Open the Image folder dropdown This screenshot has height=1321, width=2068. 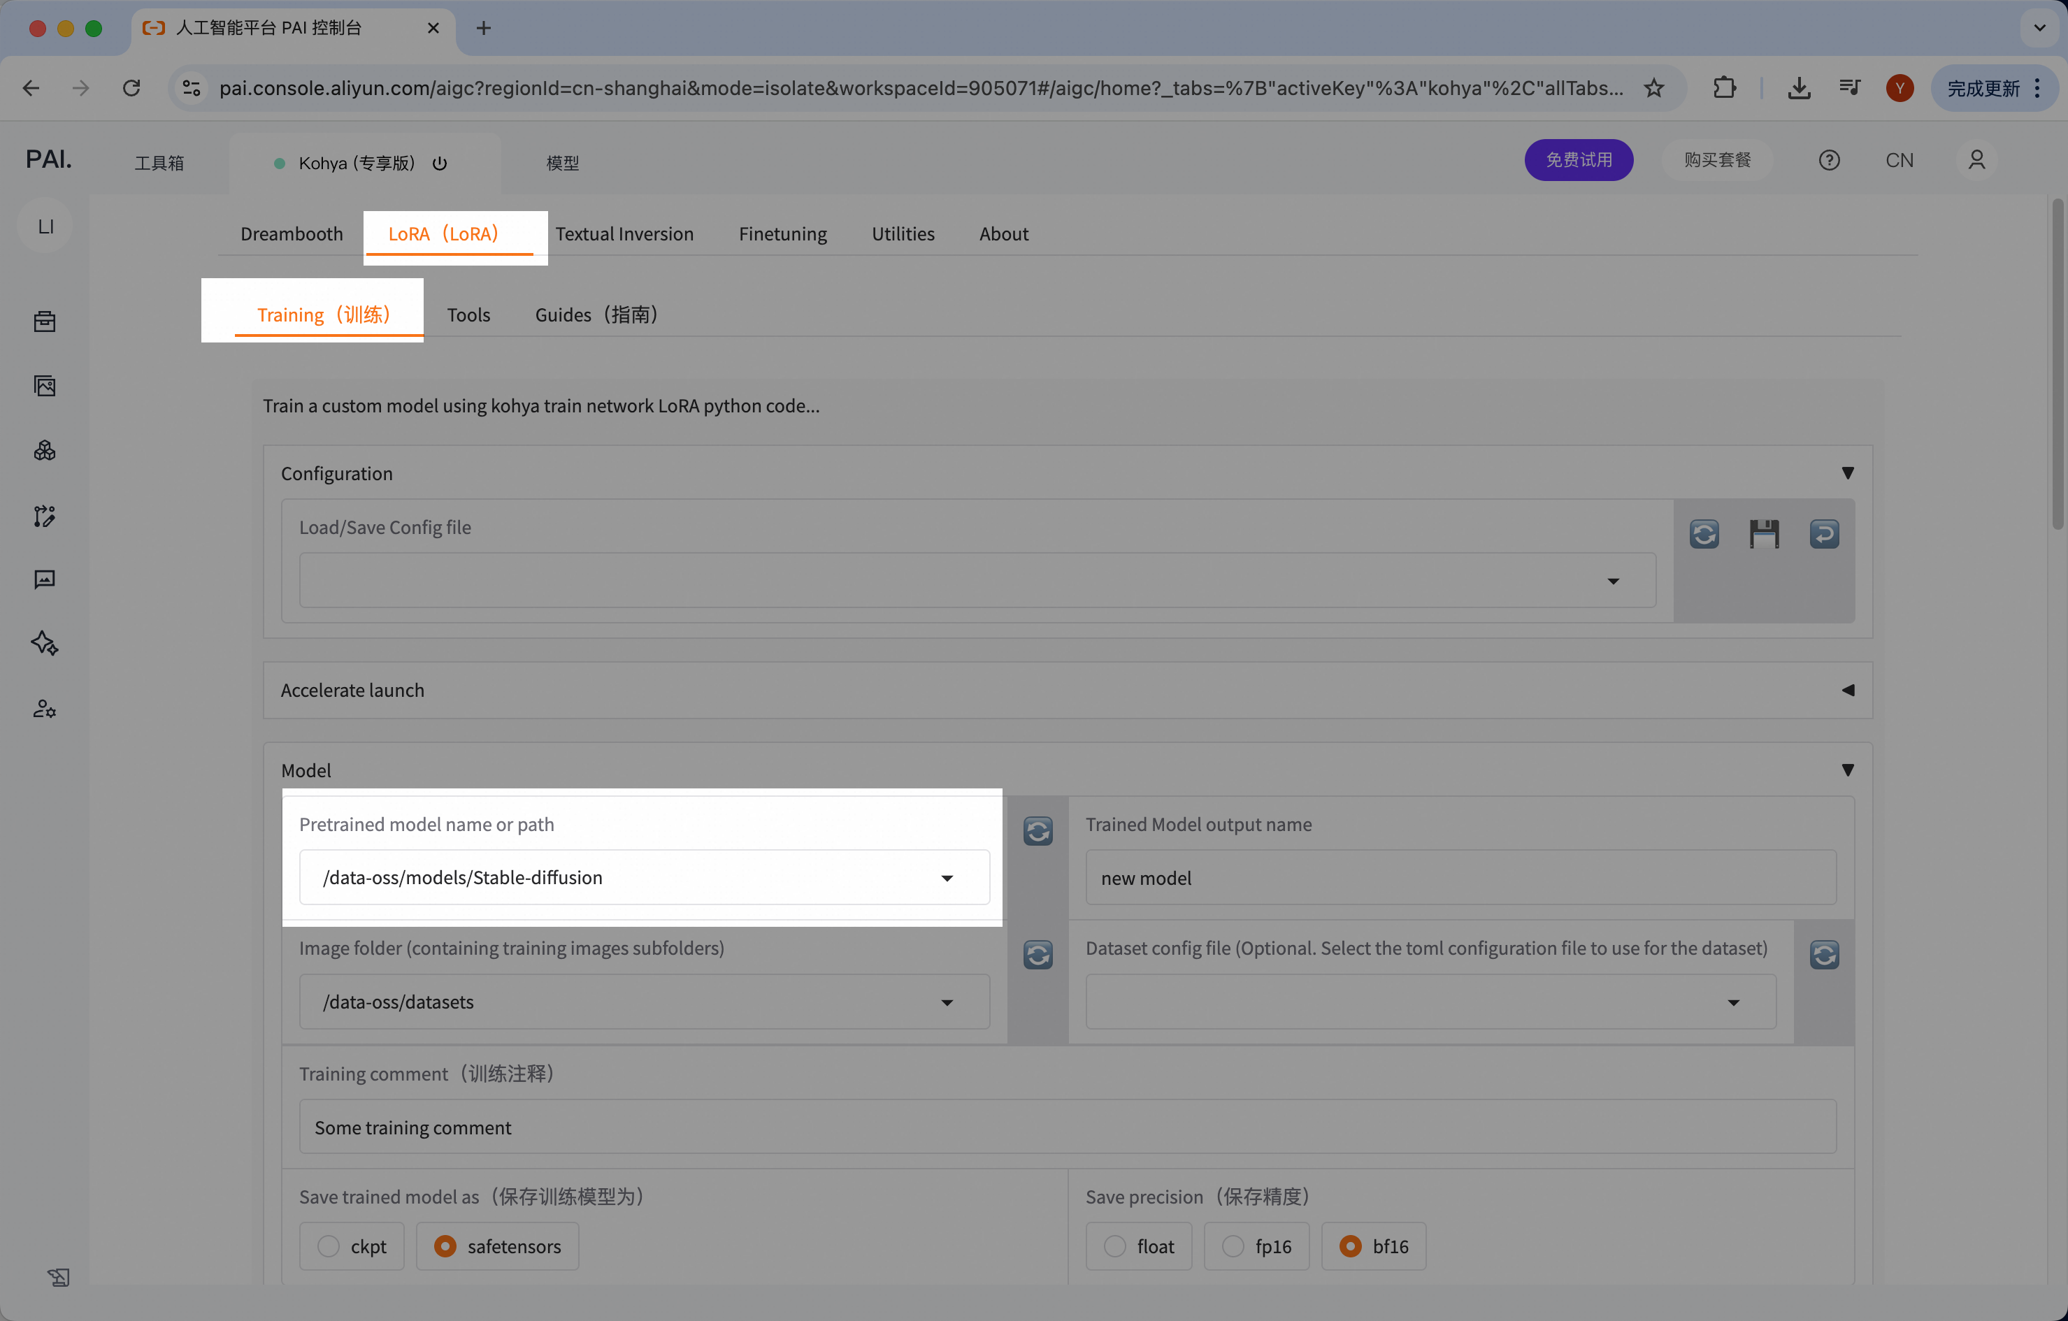[x=947, y=1002]
